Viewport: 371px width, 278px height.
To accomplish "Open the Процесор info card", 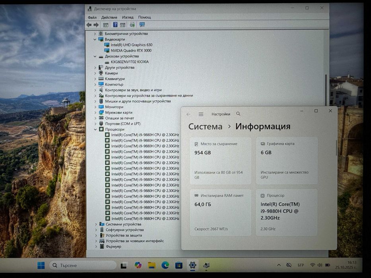I will point(287,212).
